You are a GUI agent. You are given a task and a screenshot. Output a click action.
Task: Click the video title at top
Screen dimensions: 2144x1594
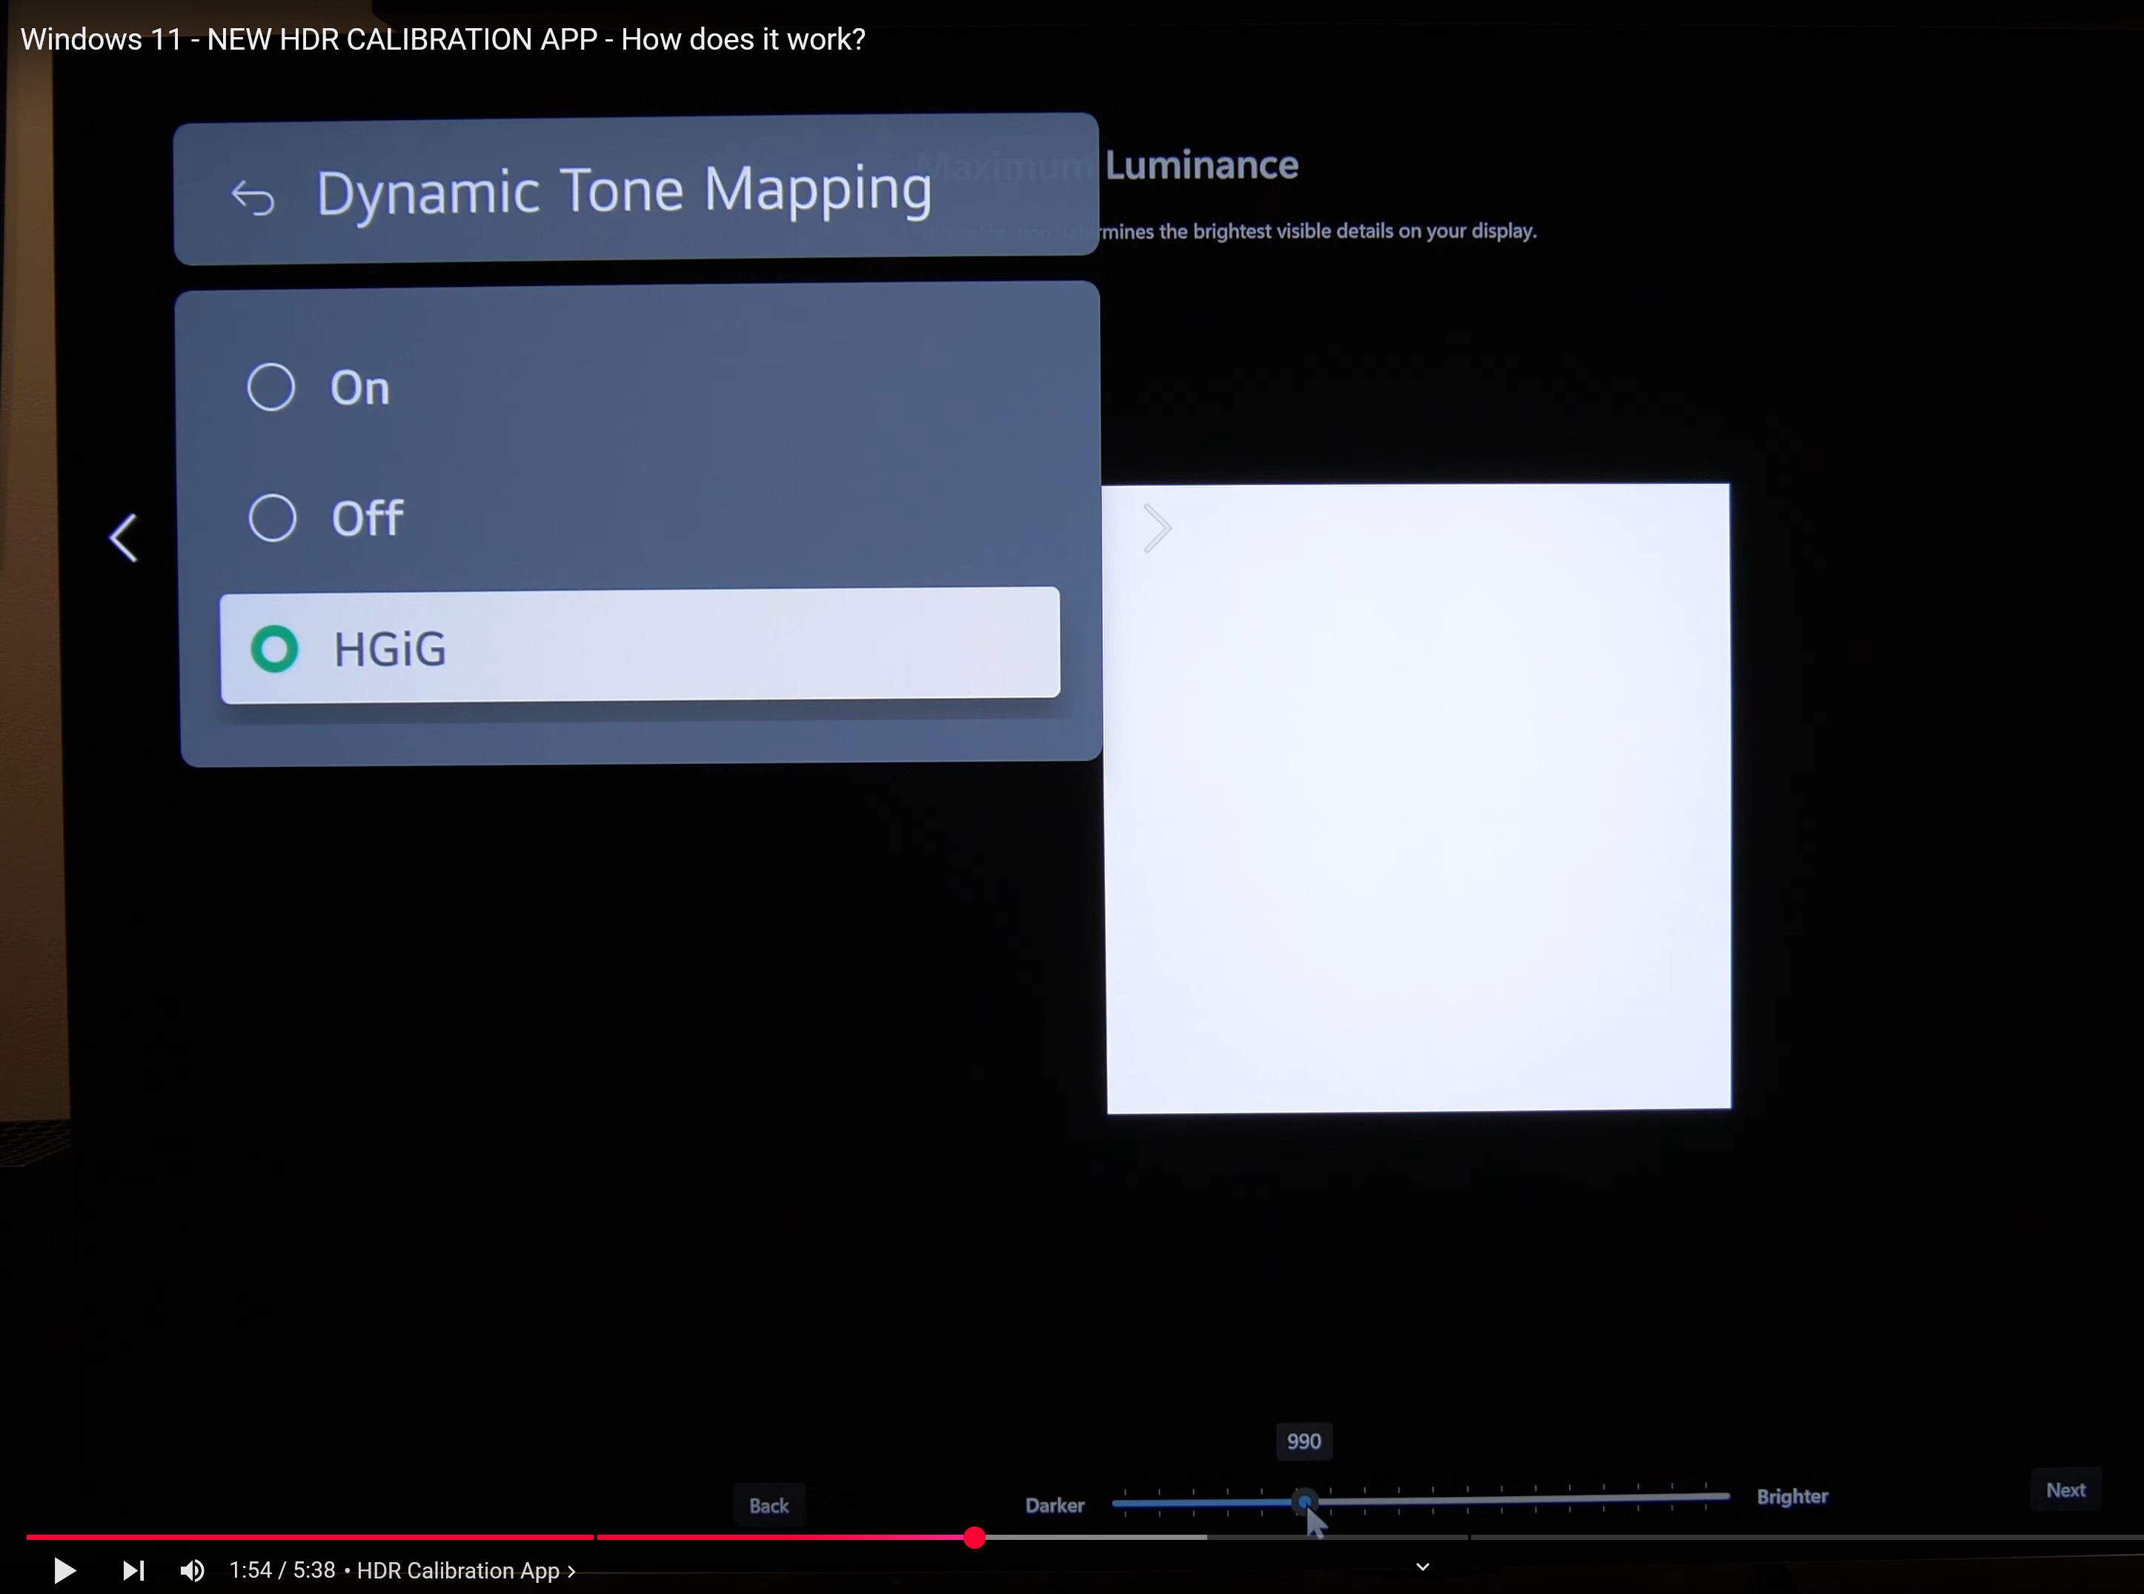click(443, 39)
